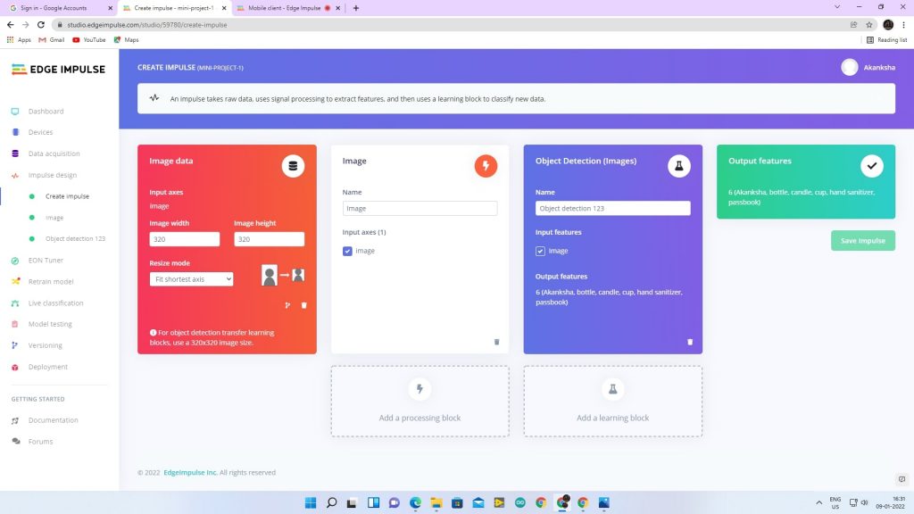The image size is (914, 514).
Task: Click the Devices icon in the sidebar
Action: tap(15, 132)
